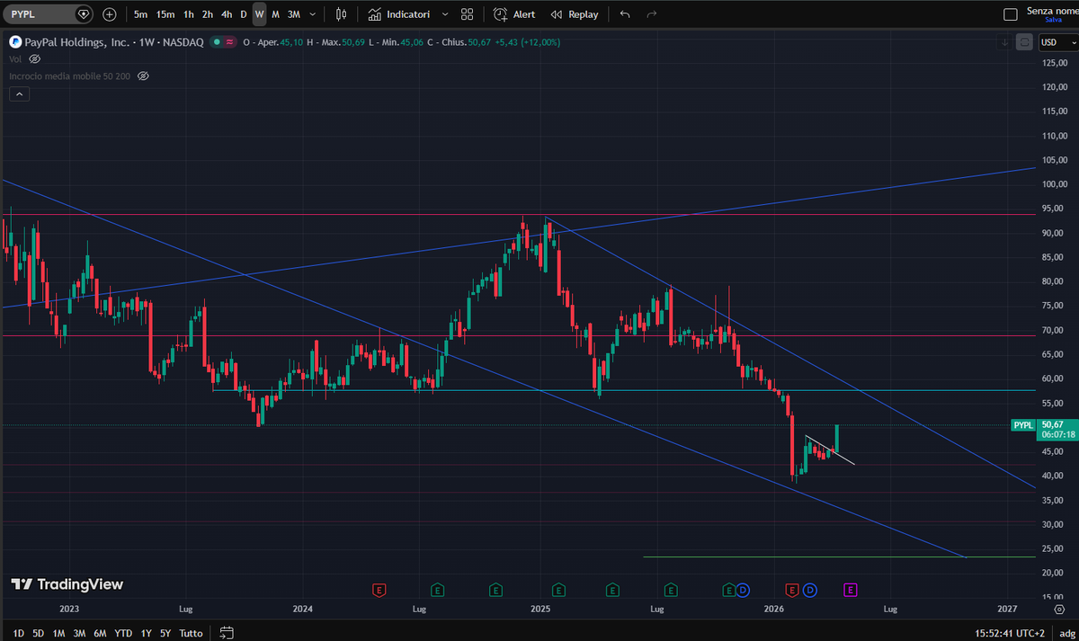Click the blue D marker next to the red E

(810, 590)
